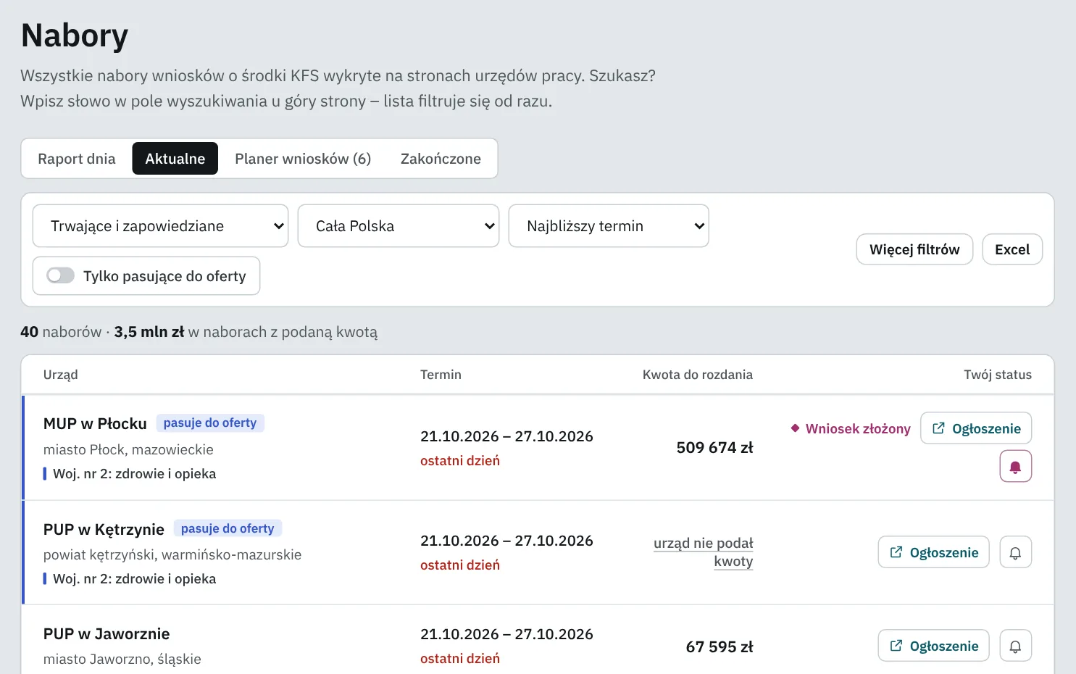Click the "urząd nie podał kwoty" text

704,552
